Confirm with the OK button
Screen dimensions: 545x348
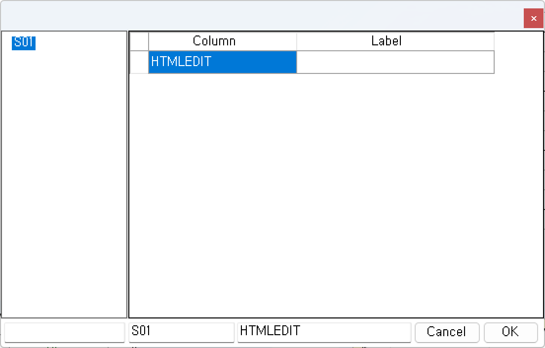pyautogui.click(x=510, y=332)
